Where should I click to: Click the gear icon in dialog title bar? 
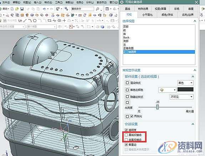[x=122, y=2]
